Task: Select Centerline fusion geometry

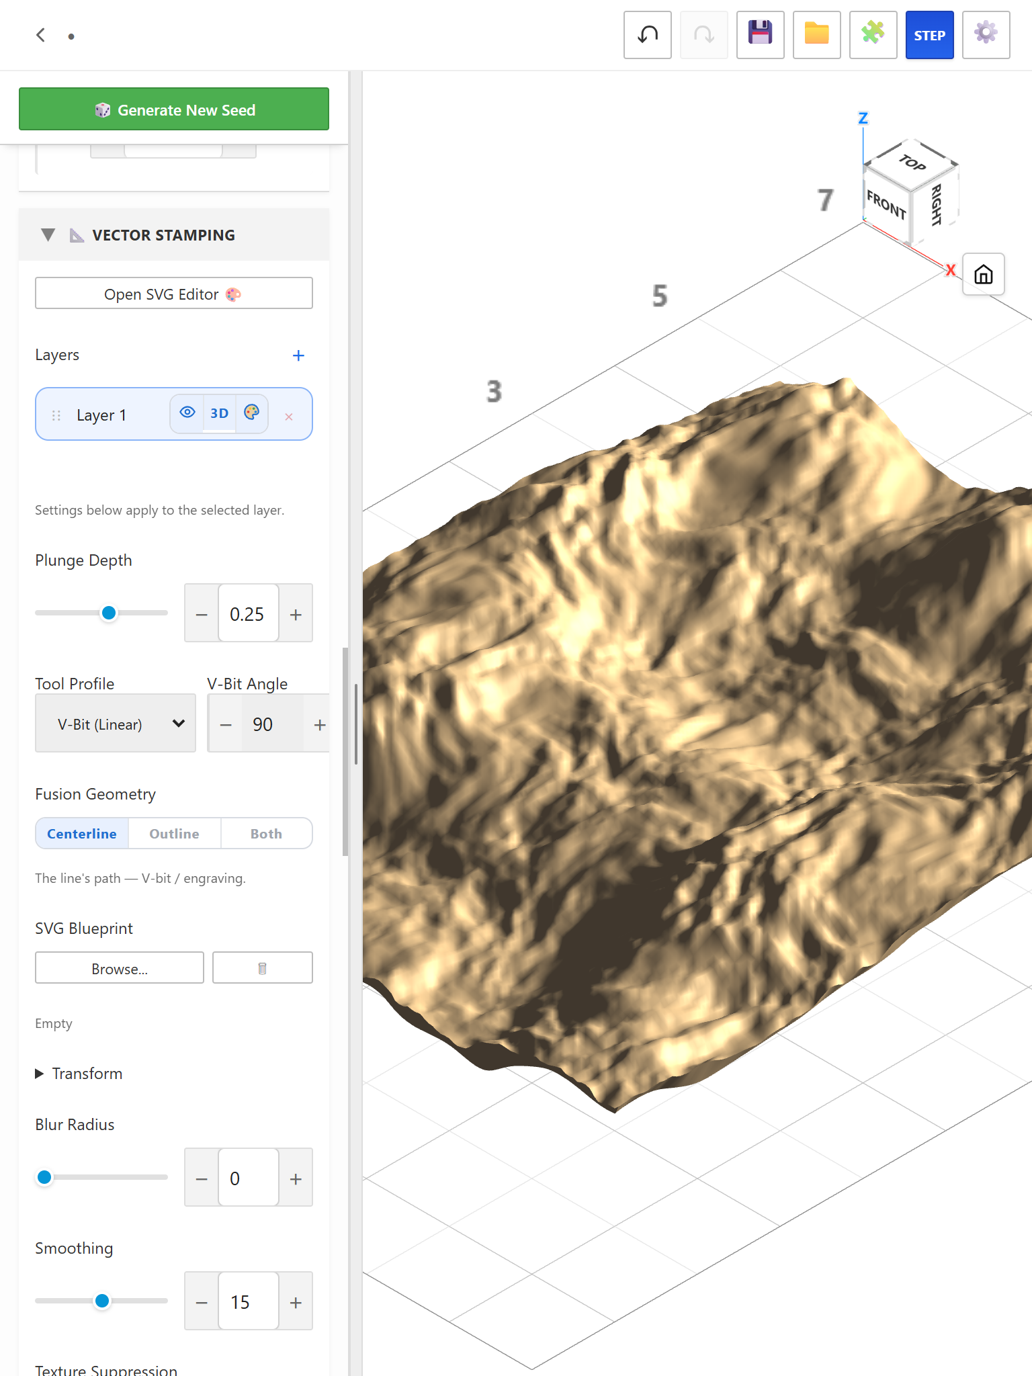Action: pos(82,833)
